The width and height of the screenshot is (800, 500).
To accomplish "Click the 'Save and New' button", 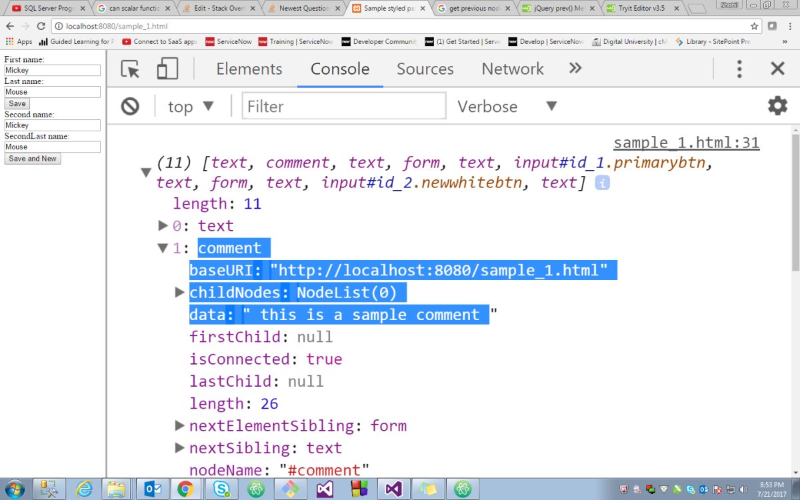I will 33,159.
